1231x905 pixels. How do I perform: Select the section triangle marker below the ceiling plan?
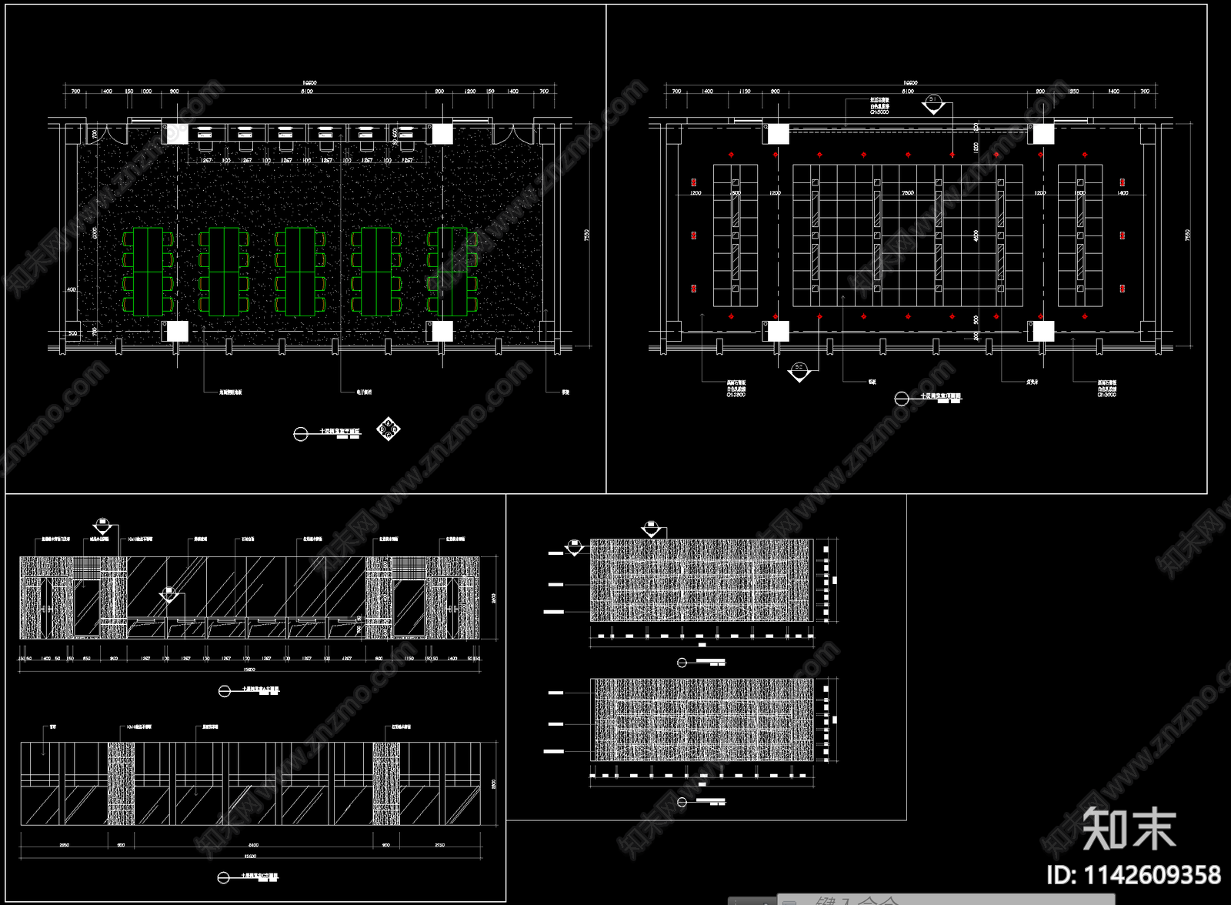[799, 372]
